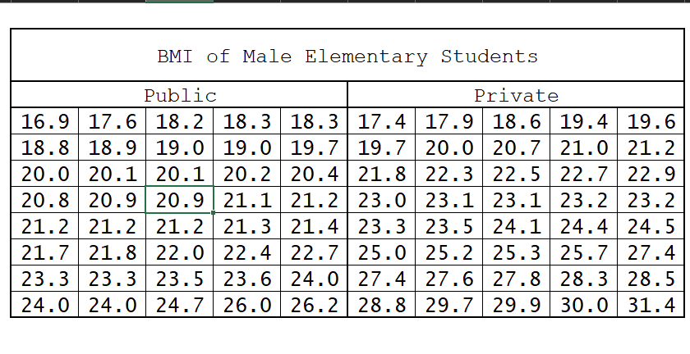Select the cell showing 28.8

[x=382, y=306]
